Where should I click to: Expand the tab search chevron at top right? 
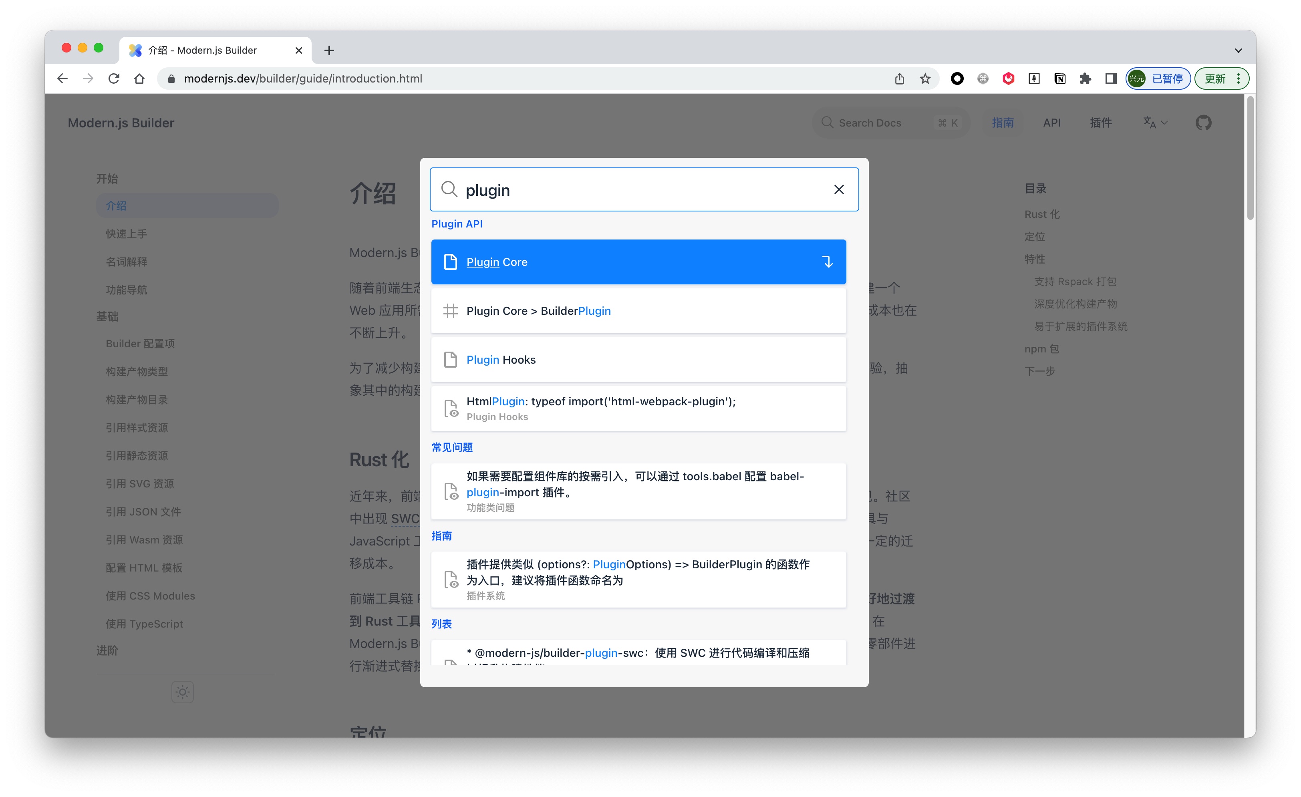tap(1238, 50)
